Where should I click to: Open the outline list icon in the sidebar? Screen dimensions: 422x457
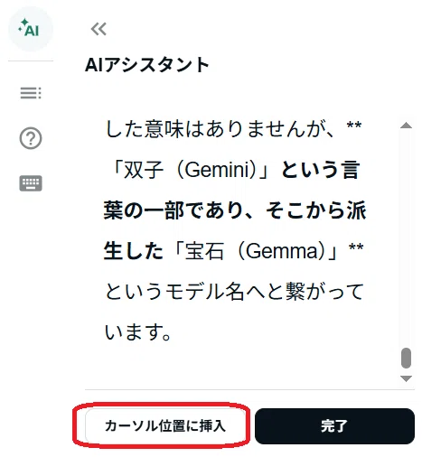tap(31, 93)
